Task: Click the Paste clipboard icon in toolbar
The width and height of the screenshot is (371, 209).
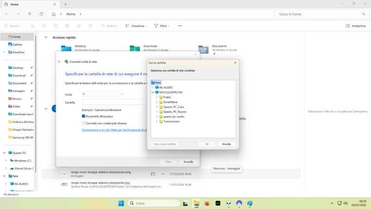Action: tap(56, 26)
